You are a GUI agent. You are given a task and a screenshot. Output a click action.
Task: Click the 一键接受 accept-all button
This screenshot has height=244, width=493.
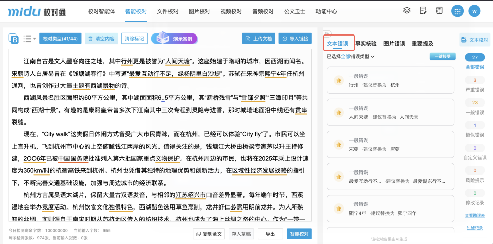click(443, 57)
